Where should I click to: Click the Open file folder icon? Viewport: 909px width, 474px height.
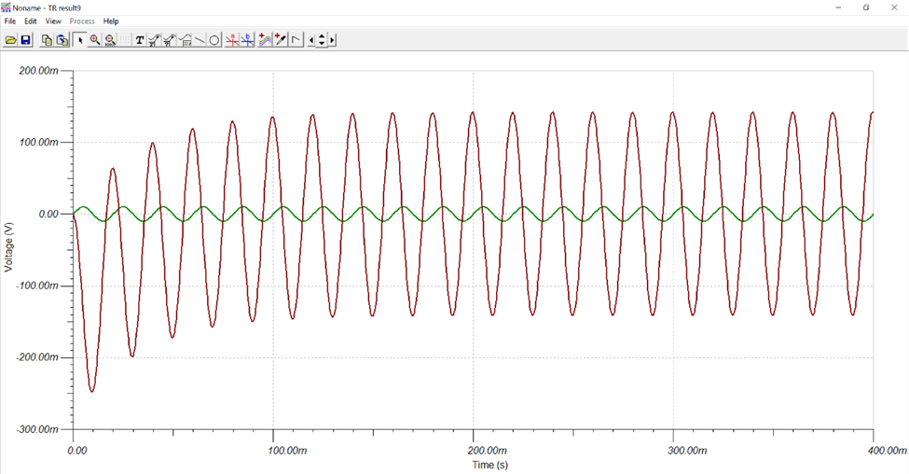pyautogui.click(x=11, y=40)
